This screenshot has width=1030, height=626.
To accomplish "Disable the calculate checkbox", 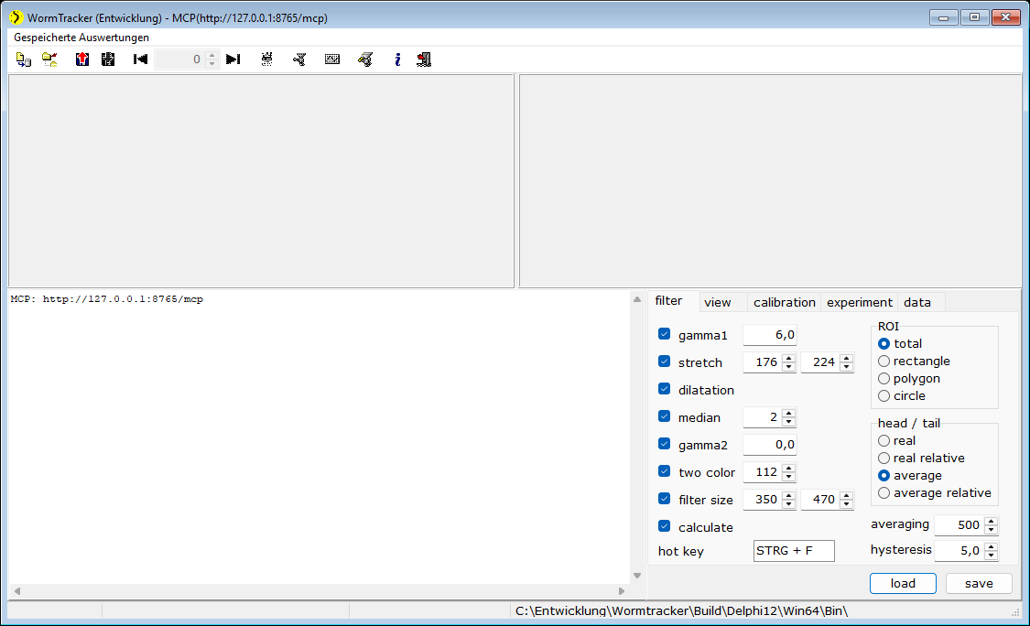I will click(x=664, y=526).
